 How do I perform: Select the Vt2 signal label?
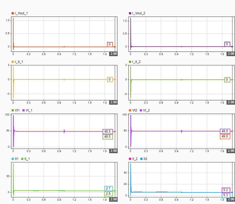coord(135,110)
